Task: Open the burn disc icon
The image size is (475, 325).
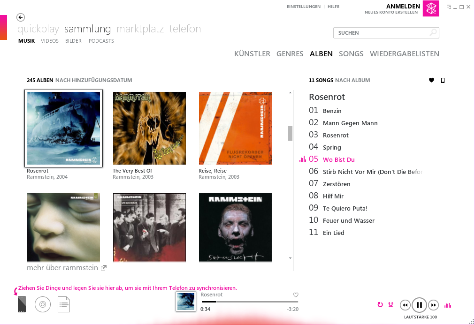Action: 43,304
